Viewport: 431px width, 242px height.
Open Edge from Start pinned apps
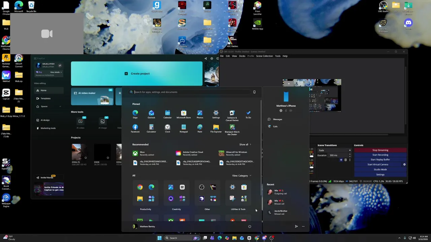[135, 114]
